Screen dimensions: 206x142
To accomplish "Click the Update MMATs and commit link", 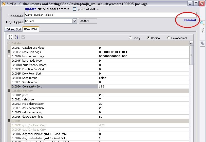I will click(47, 9).
